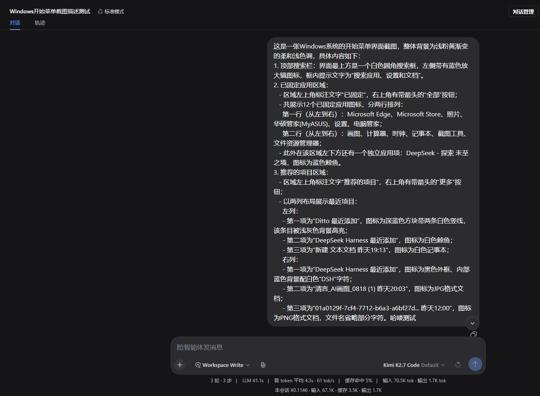540x396 pixels.
Task: Jump to bottom with the down-chevron button
Action: (x=472, y=323)
